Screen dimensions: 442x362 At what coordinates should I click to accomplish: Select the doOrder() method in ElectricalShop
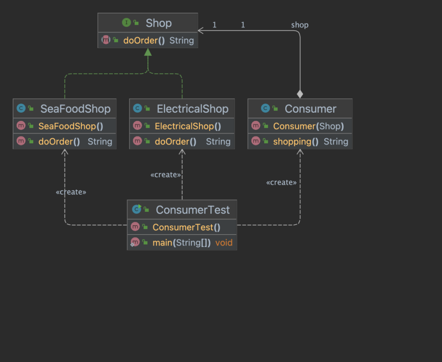(182, 141)
